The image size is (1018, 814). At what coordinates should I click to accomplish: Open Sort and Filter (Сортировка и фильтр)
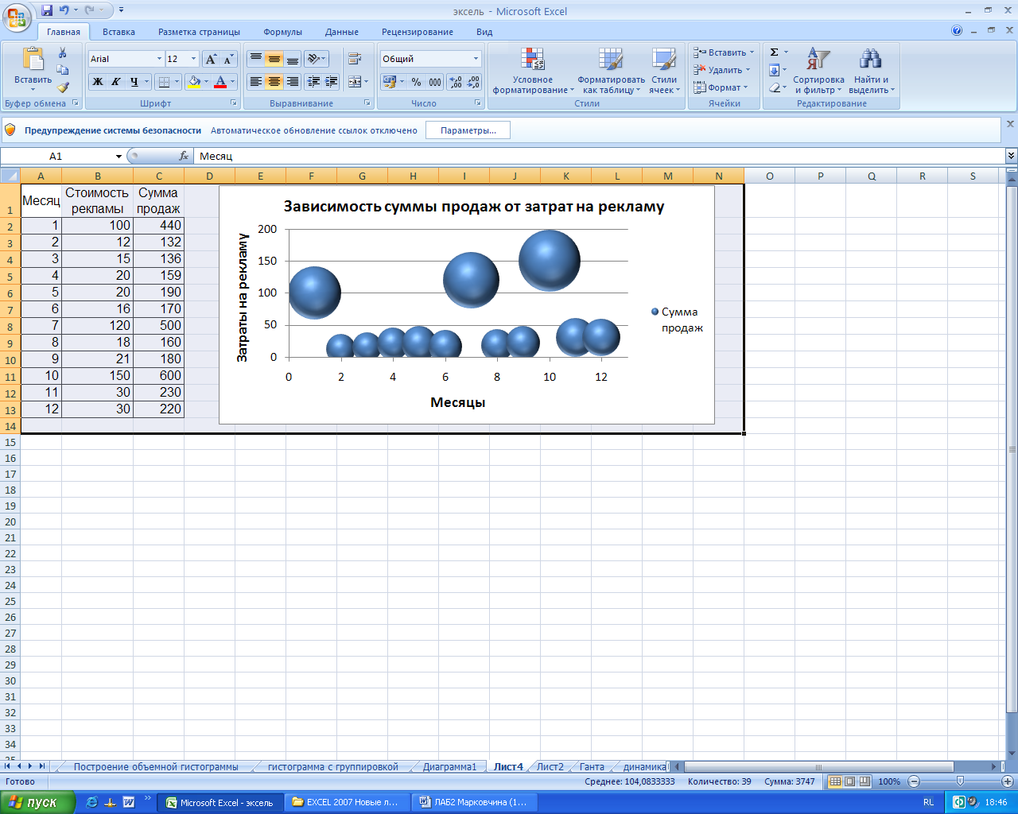(x=818, y=70)
